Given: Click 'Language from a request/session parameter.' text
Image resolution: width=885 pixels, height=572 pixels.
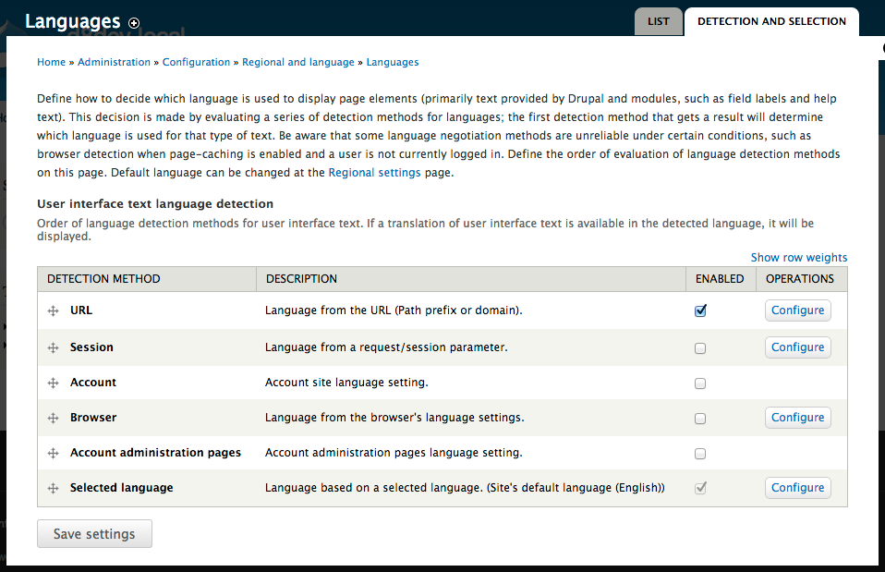Looking at the screenshot, I should 386,347.
